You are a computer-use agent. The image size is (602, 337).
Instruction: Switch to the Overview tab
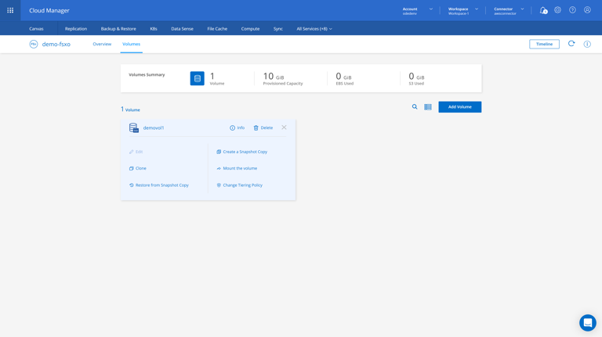pyautogui.click(x=102, y=44)
